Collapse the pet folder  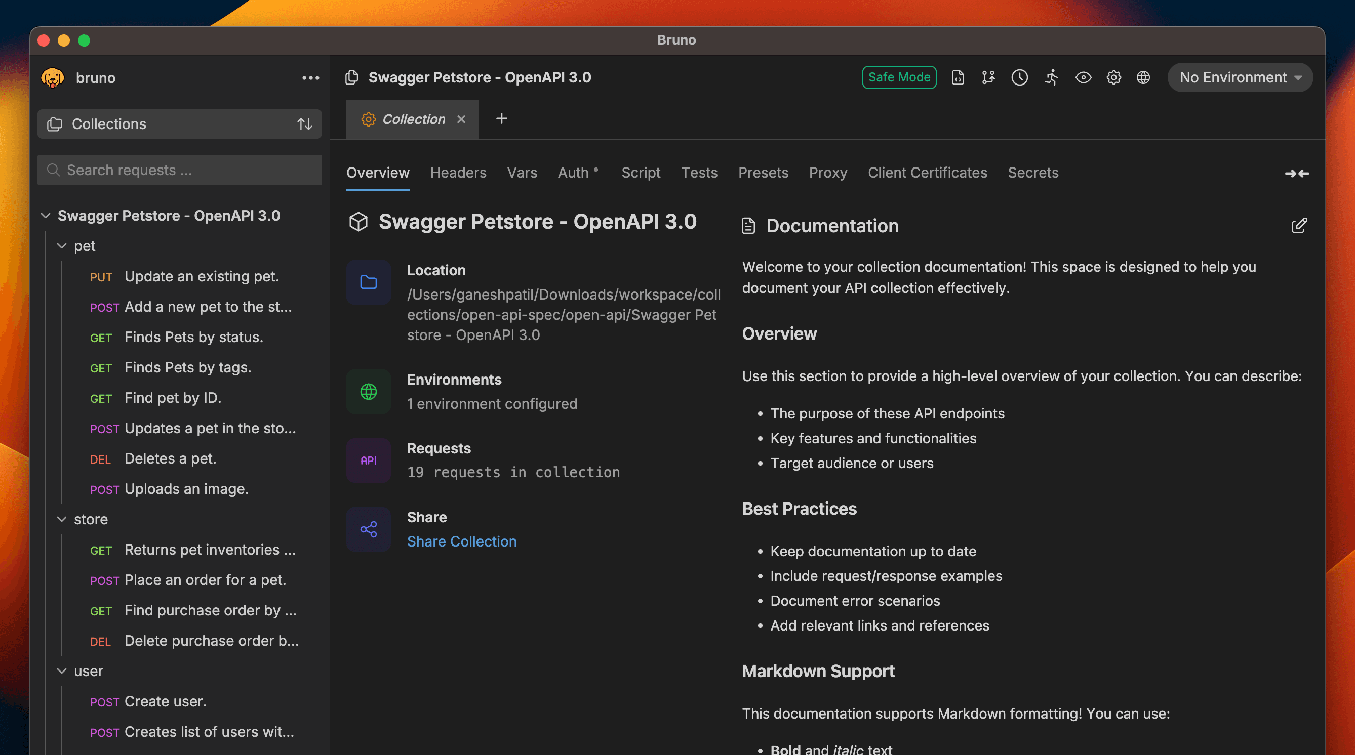tap(62, 246)
